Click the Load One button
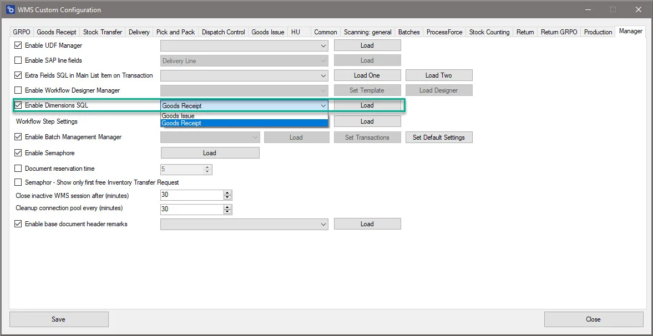The height and width of the screenshot is (336, 653). [x=367, y=75]
